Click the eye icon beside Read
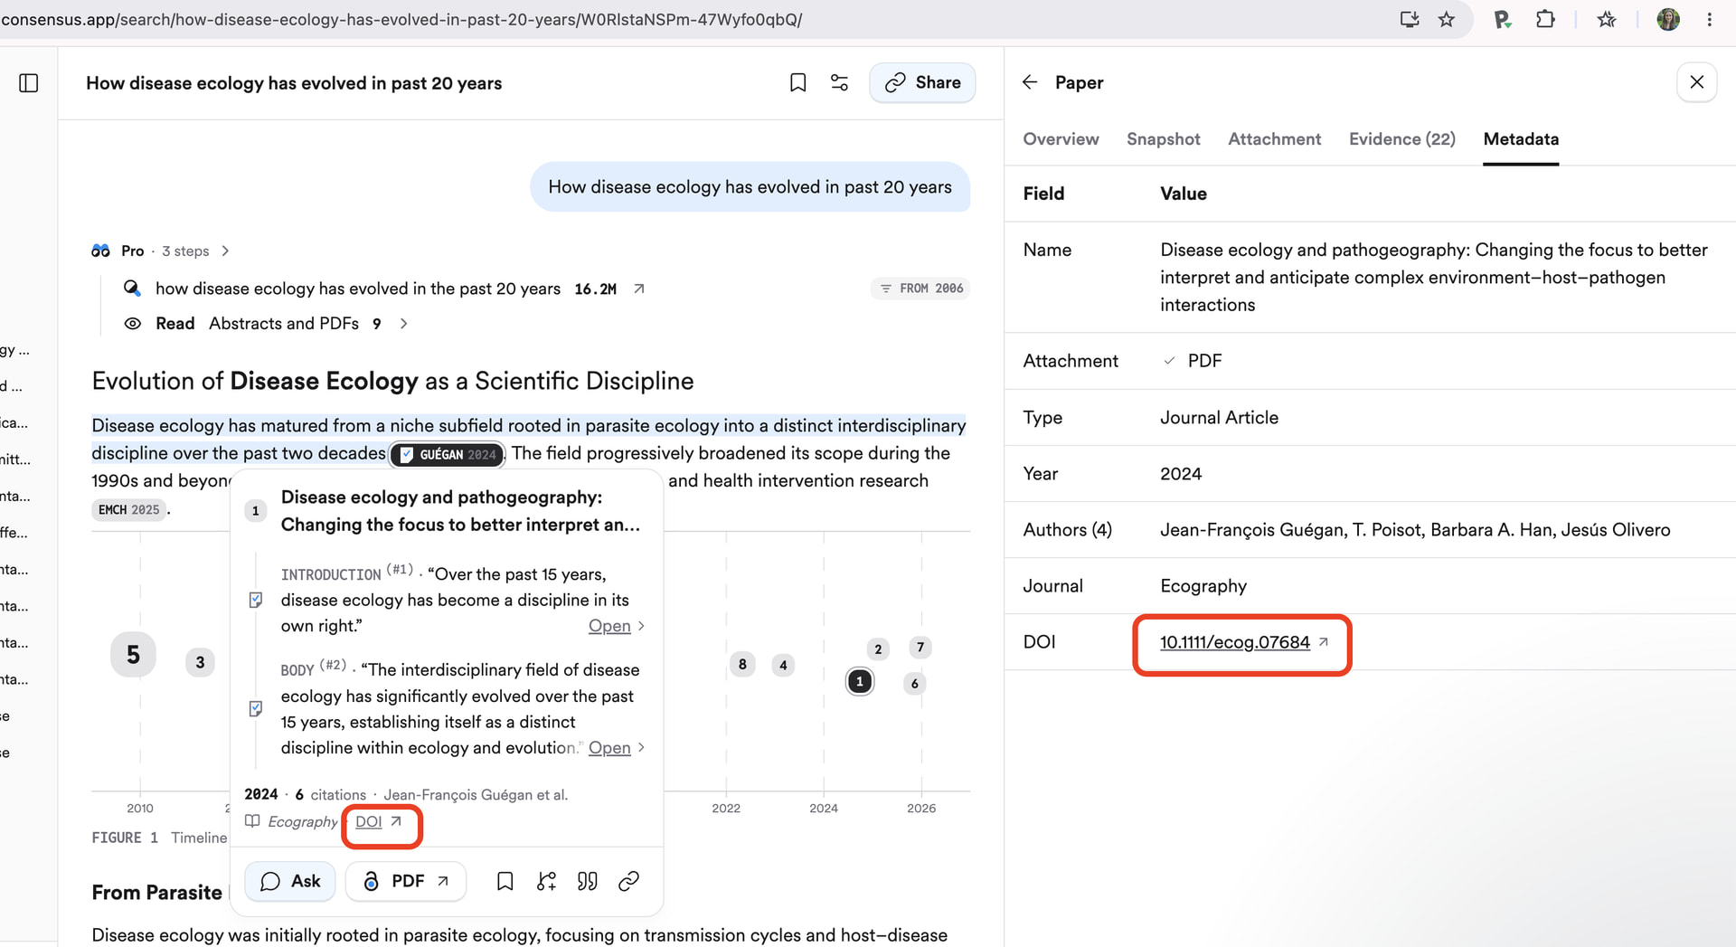This screenshot has height=947, width=1736. 132,324
